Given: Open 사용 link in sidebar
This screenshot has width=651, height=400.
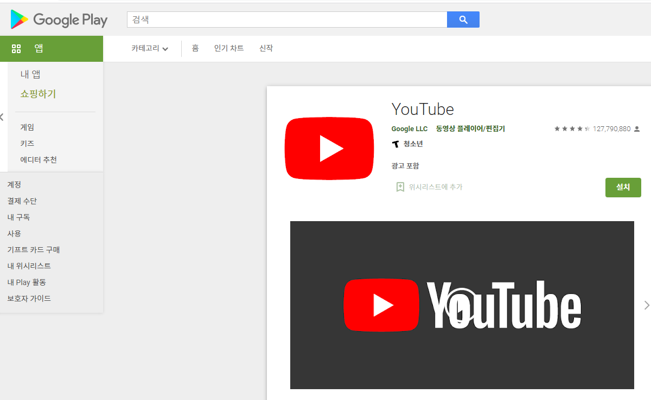Looking at the screenshot, I should (x=14, y=234).
